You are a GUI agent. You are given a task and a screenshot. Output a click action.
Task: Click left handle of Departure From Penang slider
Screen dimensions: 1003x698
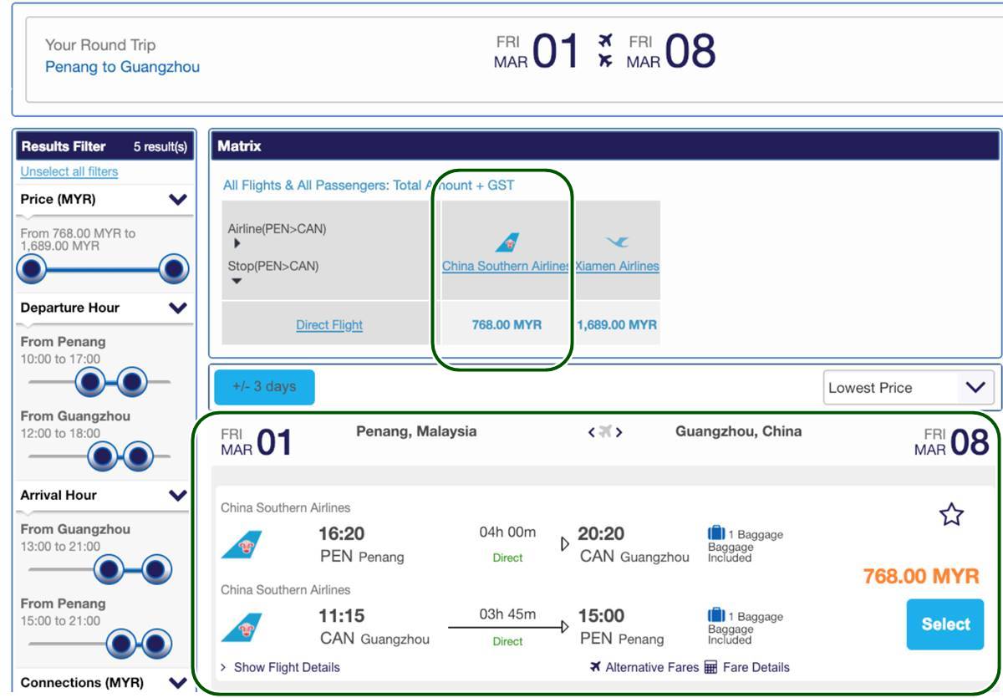[x=91, y=383]
